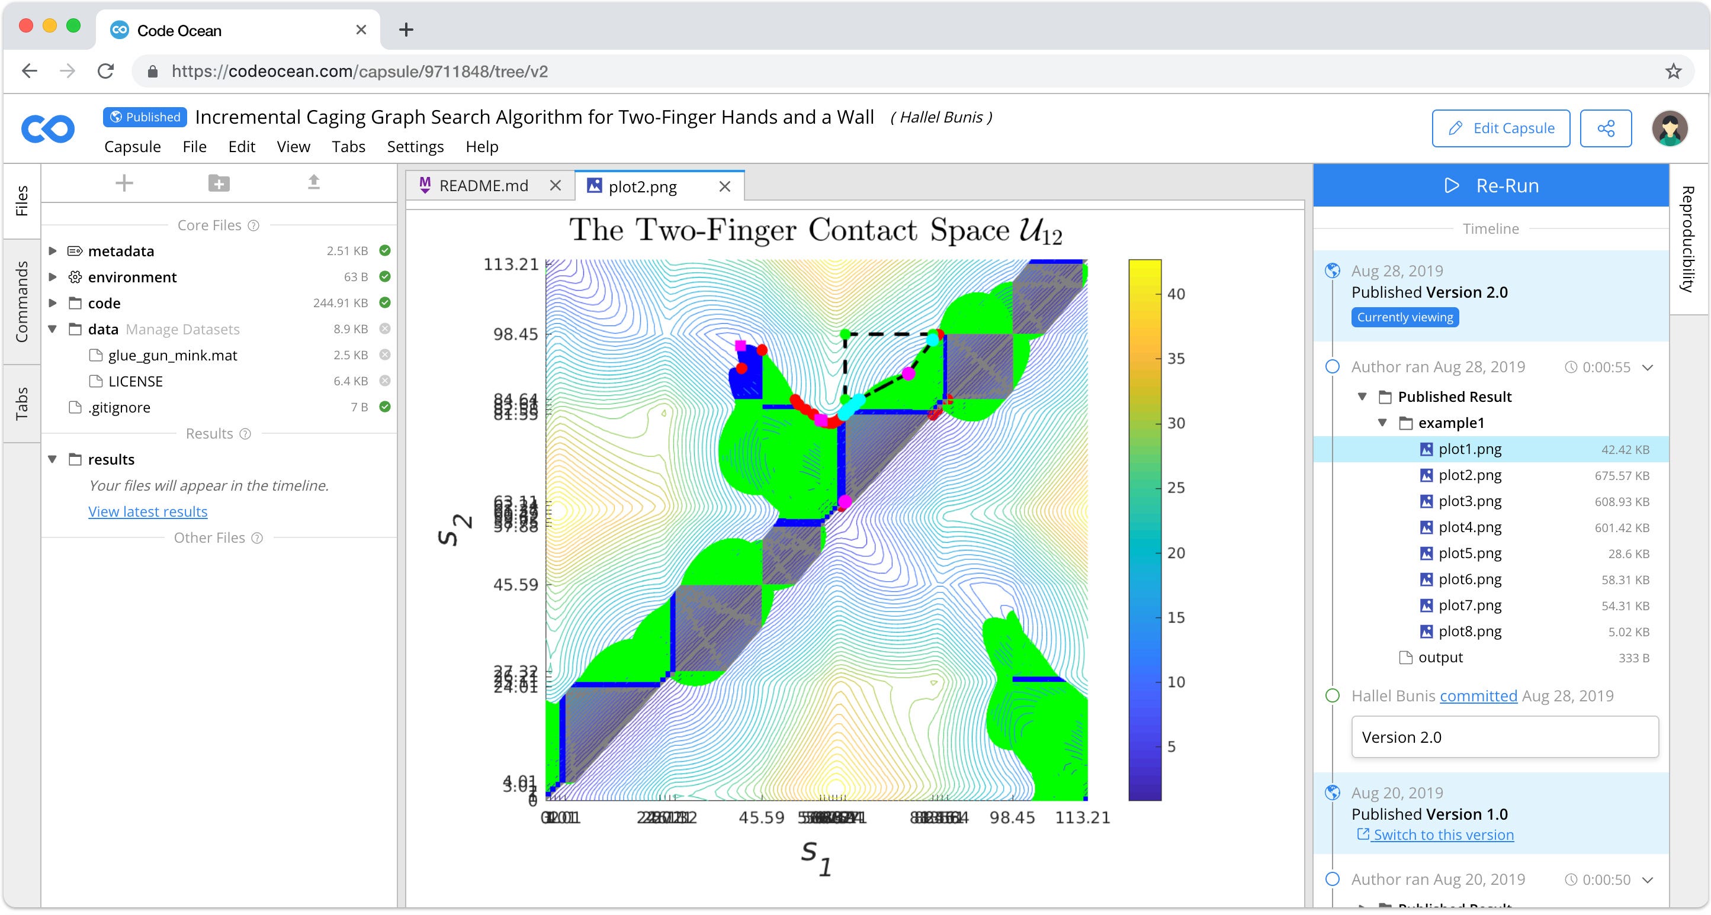The image size is (1711, 915).
Task: Open the Settings menu
Action: coord(415,147)
